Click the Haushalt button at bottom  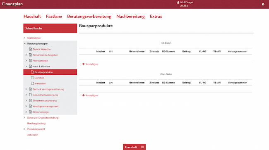[x=134, y=147]
